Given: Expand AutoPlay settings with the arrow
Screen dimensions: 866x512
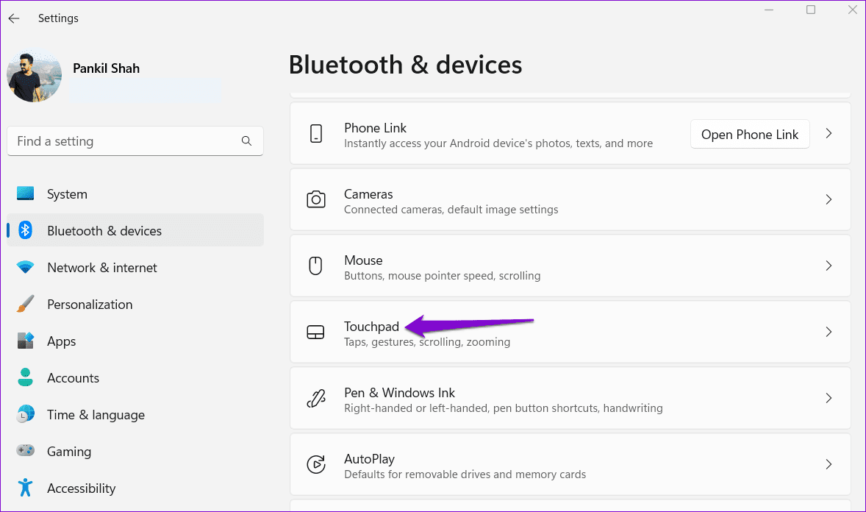Looking at the screenshot, I should pos(829,464).
